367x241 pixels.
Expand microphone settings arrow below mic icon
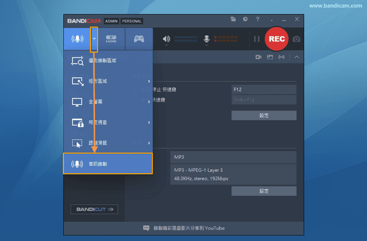207,45
